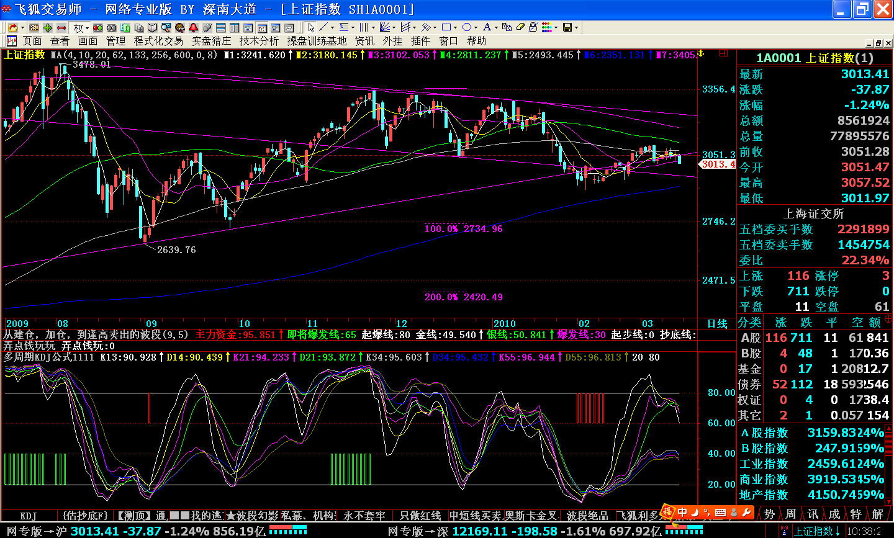The image size is (894, 538).
Task: Open the 帮助 menu
Action: [x=477, y=41]
